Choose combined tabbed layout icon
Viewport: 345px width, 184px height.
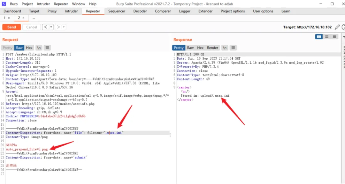tap(334, 37)
